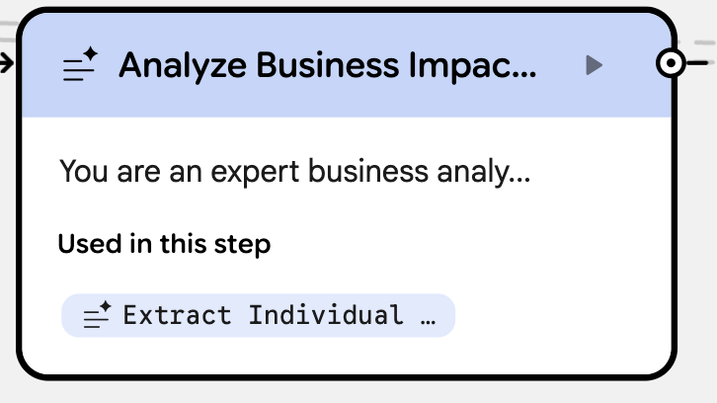Viewport: 717px width, 403px height.
Task: Run the Analyze Business Impact step
Action: [594, 65]
